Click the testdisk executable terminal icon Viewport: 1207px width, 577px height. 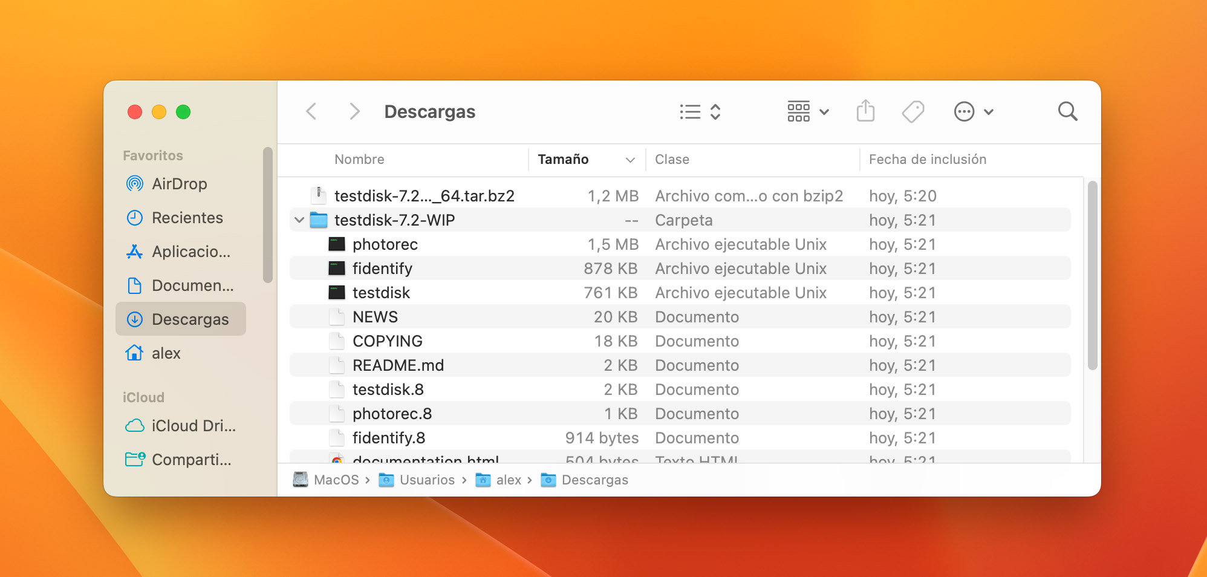337,293
